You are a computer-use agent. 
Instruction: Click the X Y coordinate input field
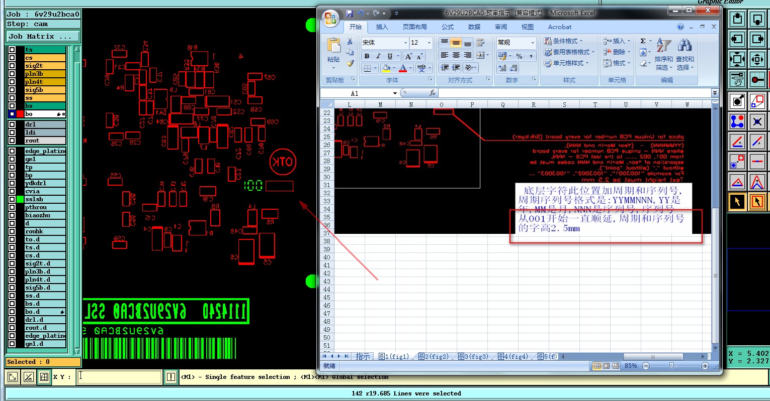point(119,376)
